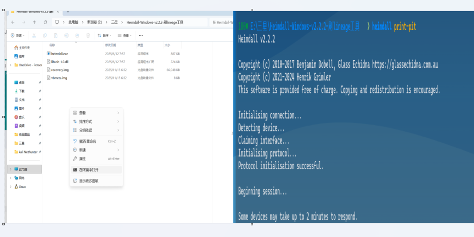Select 显示更多选项 in context menu
This screenshot has width=474, height=237.
(x=96, y=181)
